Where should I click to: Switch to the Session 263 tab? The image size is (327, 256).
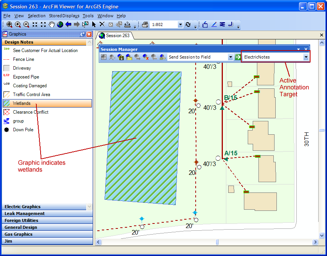click(x=114, y=36)
